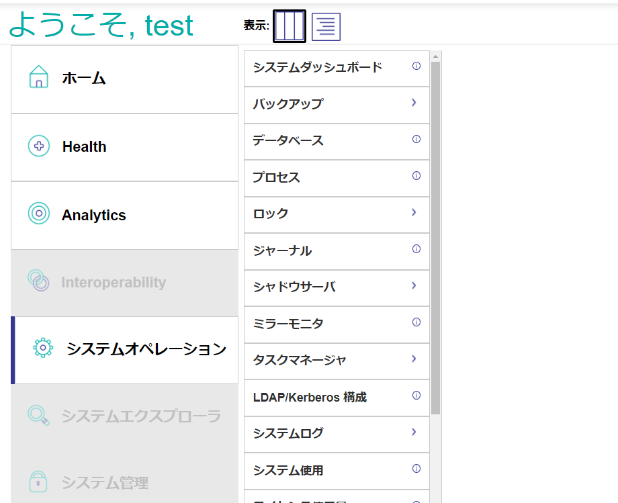Open the ジャーナル page link
This screenshot has width=618, height=503.
(282, 250)
